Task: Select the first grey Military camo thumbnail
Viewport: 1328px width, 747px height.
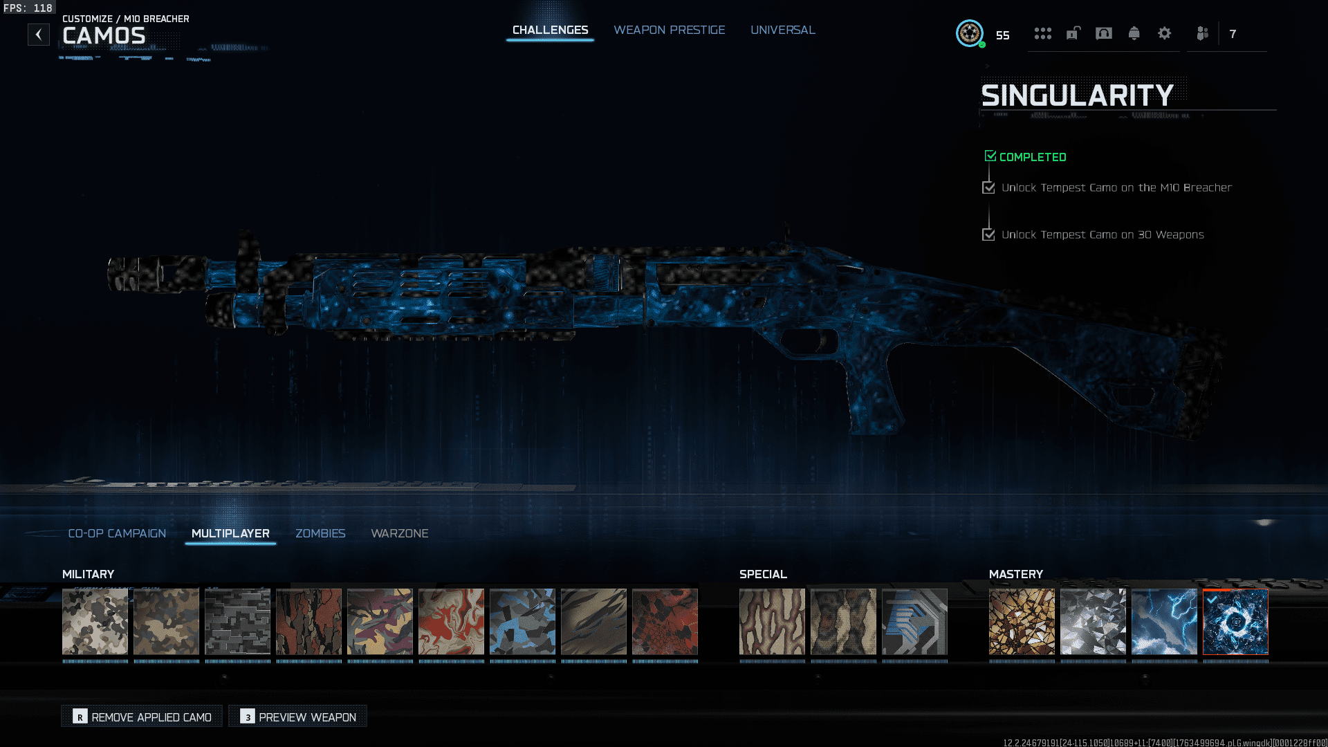Action: (x=95, y=621)
